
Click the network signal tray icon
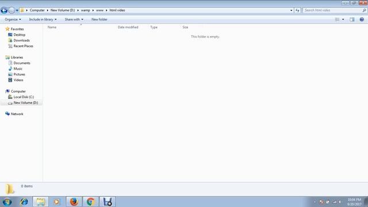[335, 202]
